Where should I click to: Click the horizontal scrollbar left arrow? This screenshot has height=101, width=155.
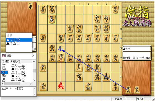[3, 84]
